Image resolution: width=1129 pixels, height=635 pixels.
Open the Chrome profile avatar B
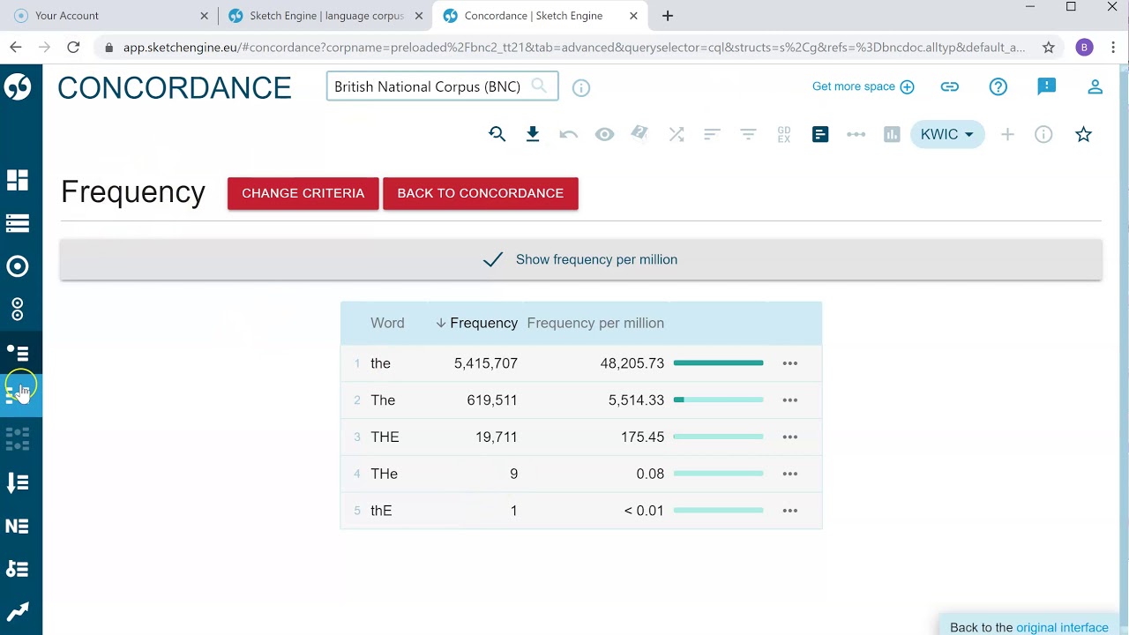tap(1085, 48)
